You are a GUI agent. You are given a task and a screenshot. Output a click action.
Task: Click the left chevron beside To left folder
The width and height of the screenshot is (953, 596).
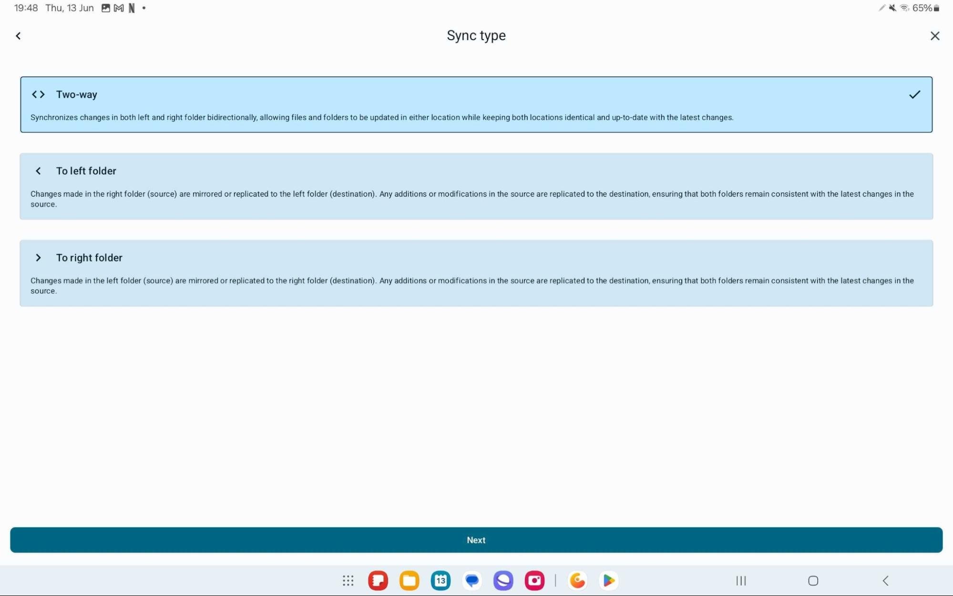[38, 171]
